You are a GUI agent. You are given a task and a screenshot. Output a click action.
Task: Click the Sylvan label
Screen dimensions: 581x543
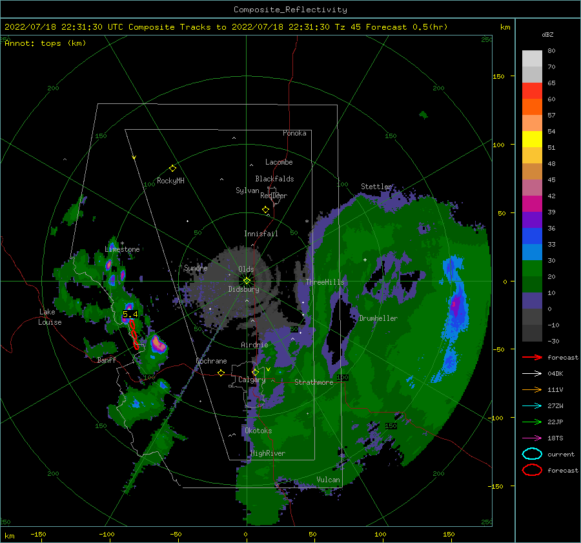(x=247, y=190)
